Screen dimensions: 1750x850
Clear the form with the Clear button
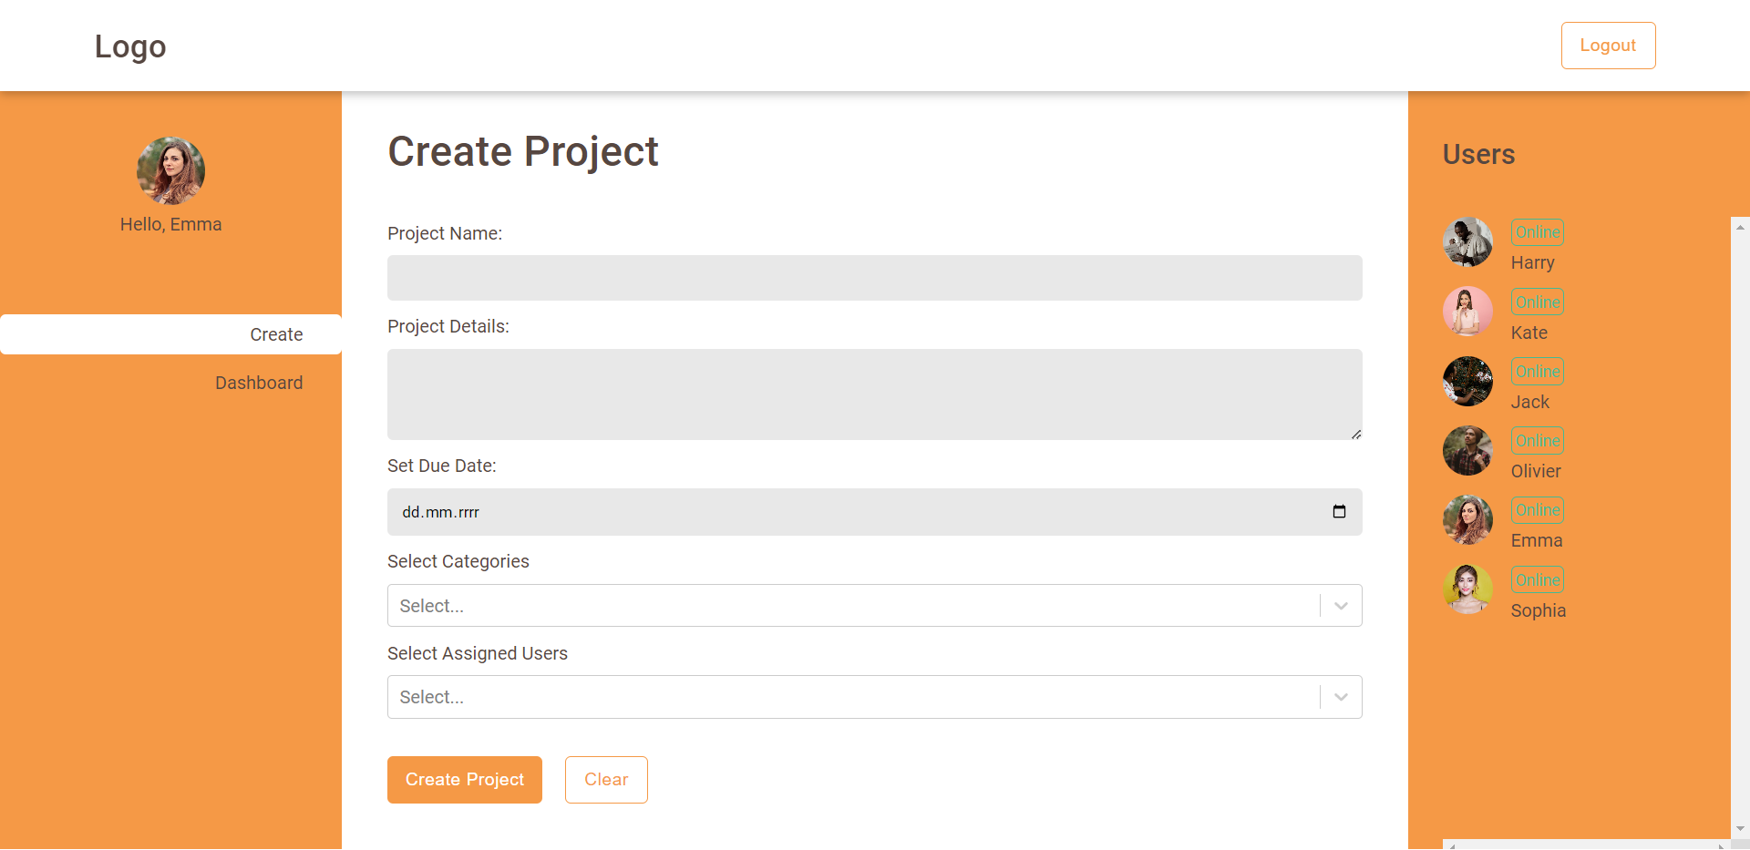(605, 779)
